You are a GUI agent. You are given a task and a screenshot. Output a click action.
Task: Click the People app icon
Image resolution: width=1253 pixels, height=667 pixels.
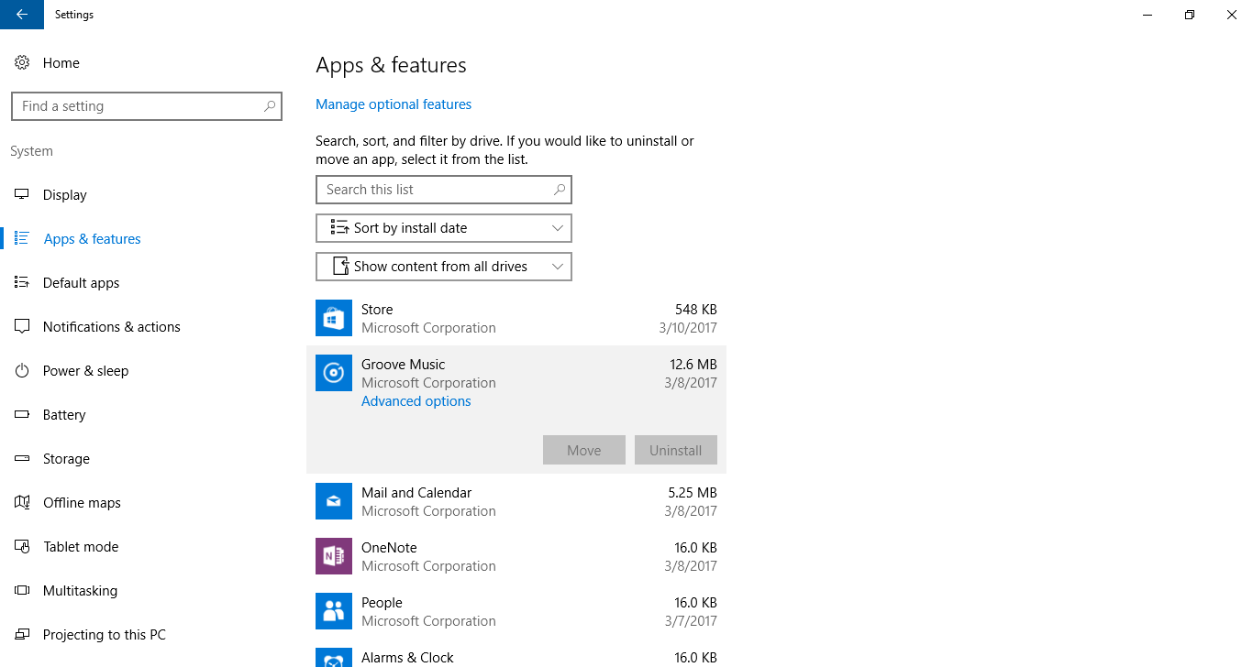point(334,611)
